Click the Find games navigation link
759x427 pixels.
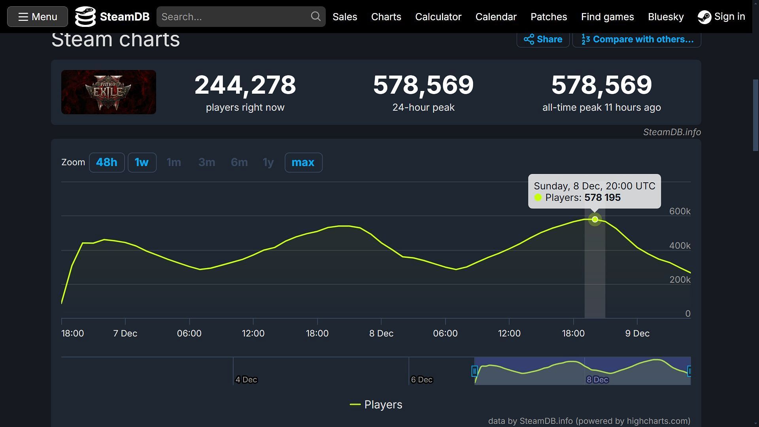click(607, 16)
